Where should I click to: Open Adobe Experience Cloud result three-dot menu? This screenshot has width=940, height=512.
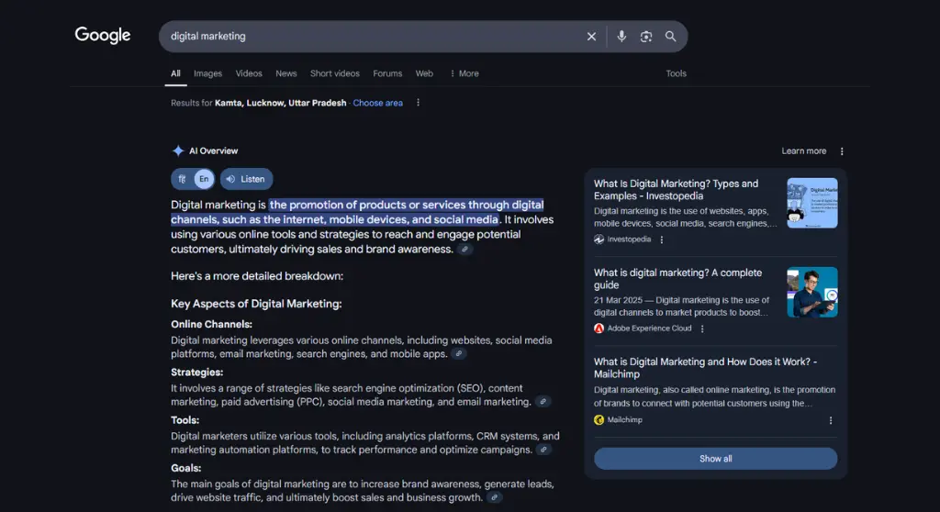coord(702,328)
